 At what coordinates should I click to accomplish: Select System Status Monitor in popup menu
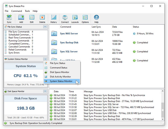click(x=62, y=81)
